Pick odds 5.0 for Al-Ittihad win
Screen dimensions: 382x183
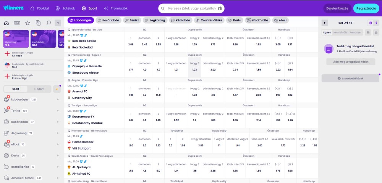pos(158,169)
